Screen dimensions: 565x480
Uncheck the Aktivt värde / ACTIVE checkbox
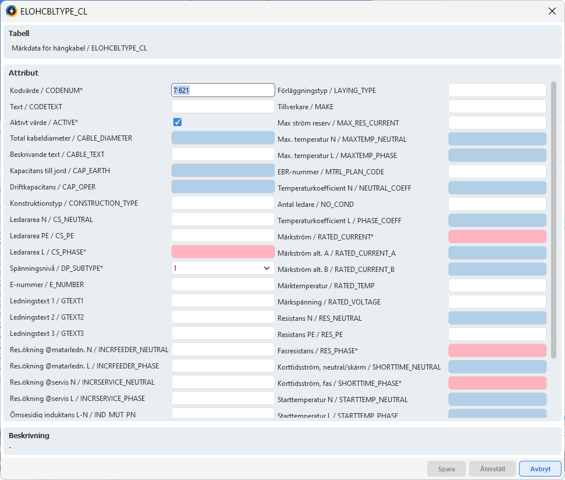(178, 122)
